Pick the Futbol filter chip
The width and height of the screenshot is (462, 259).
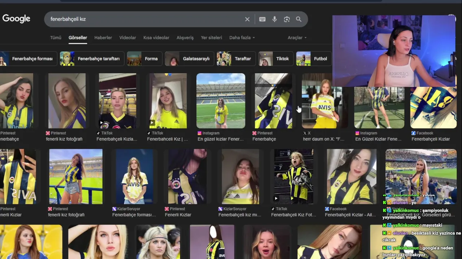314,59
